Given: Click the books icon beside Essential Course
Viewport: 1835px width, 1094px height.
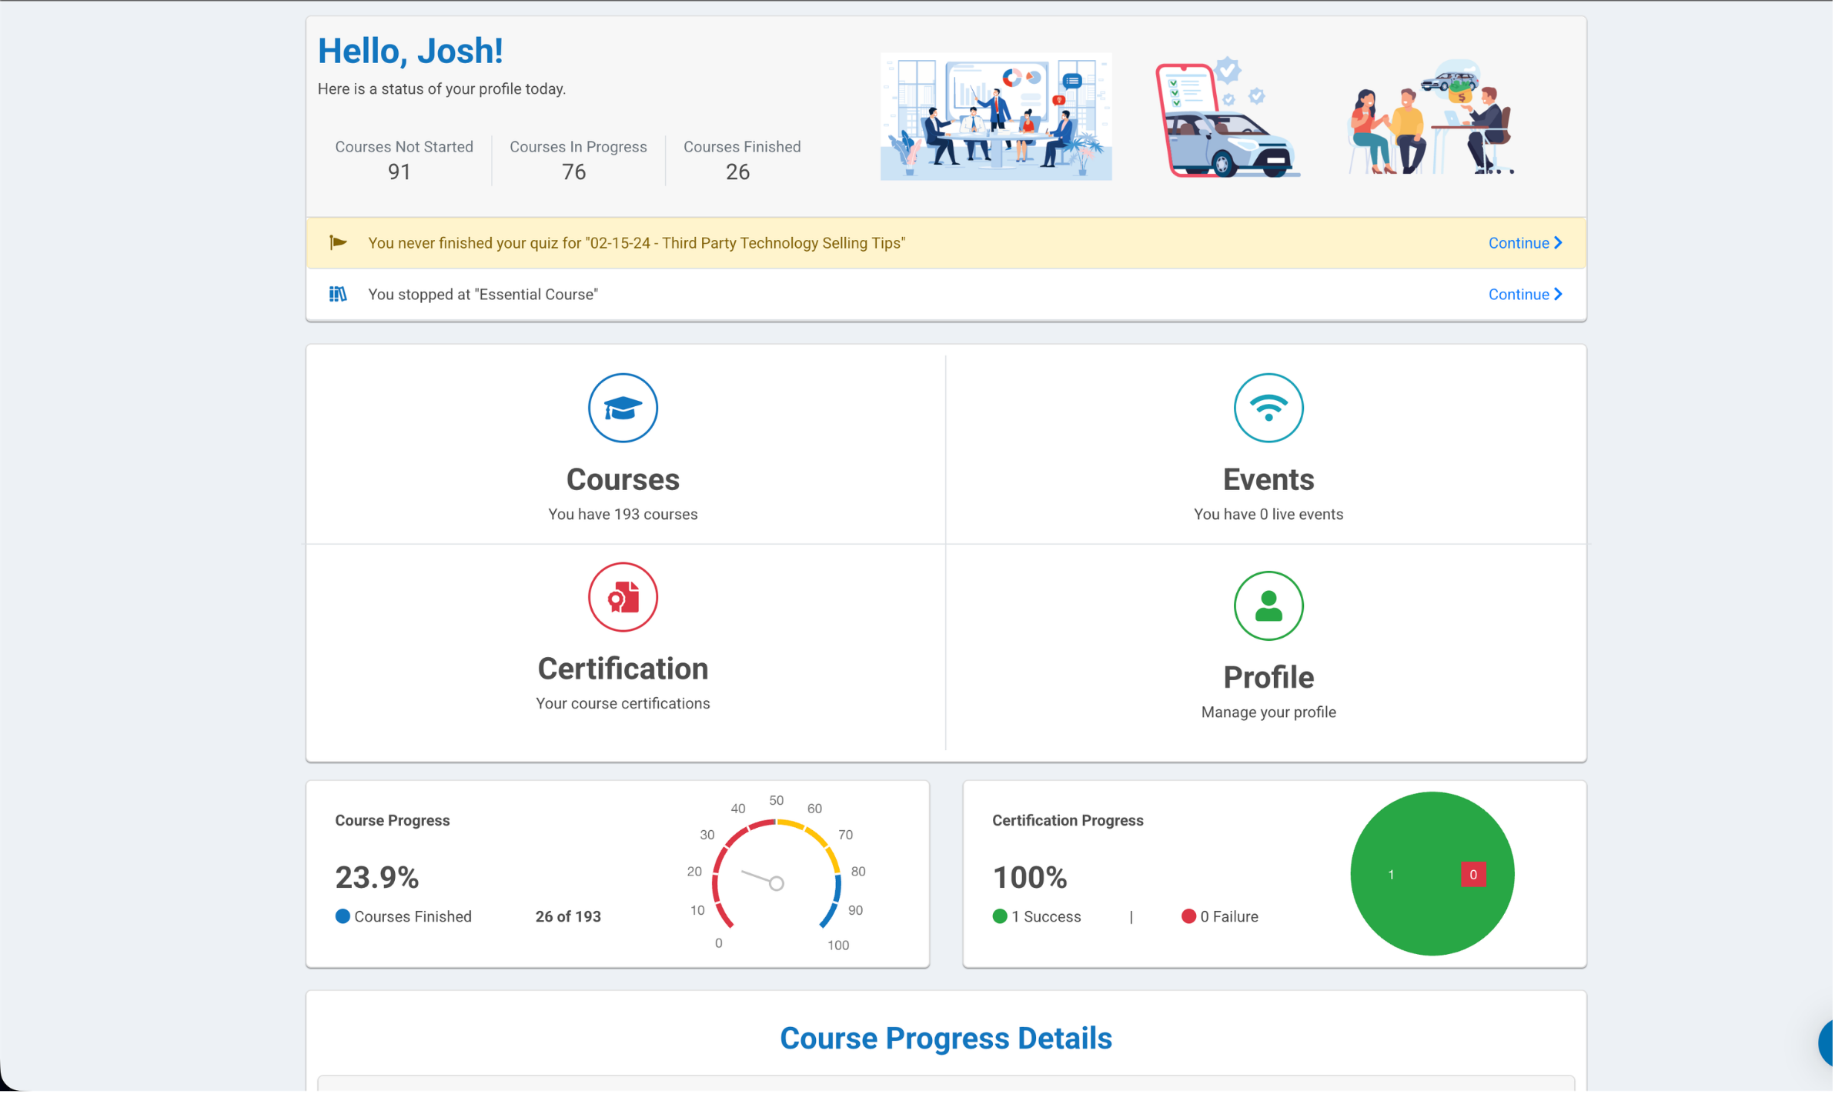Looking at the screenshot, I should point(339,295).
